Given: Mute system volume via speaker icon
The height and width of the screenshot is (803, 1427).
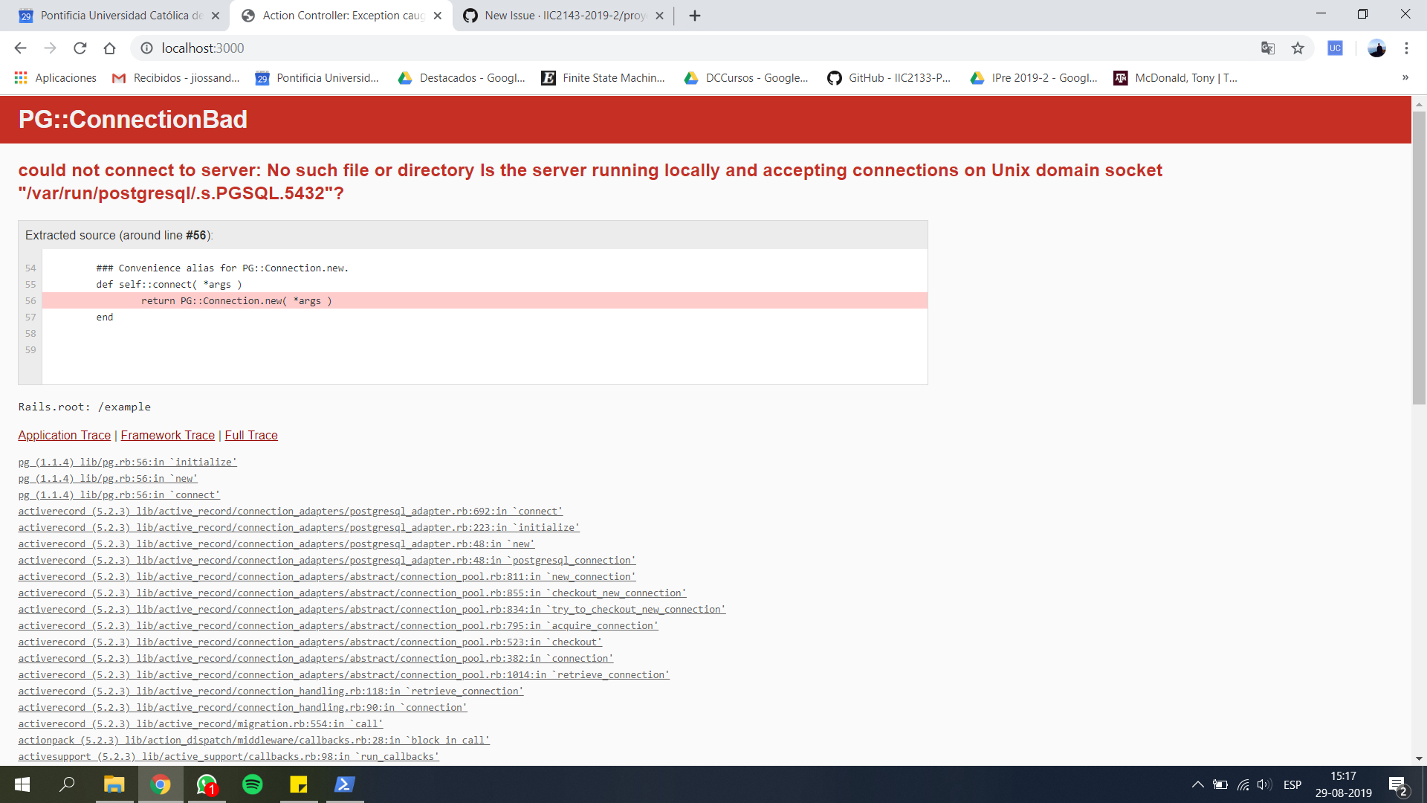Looking at the screenshot, I should 1263,784.
